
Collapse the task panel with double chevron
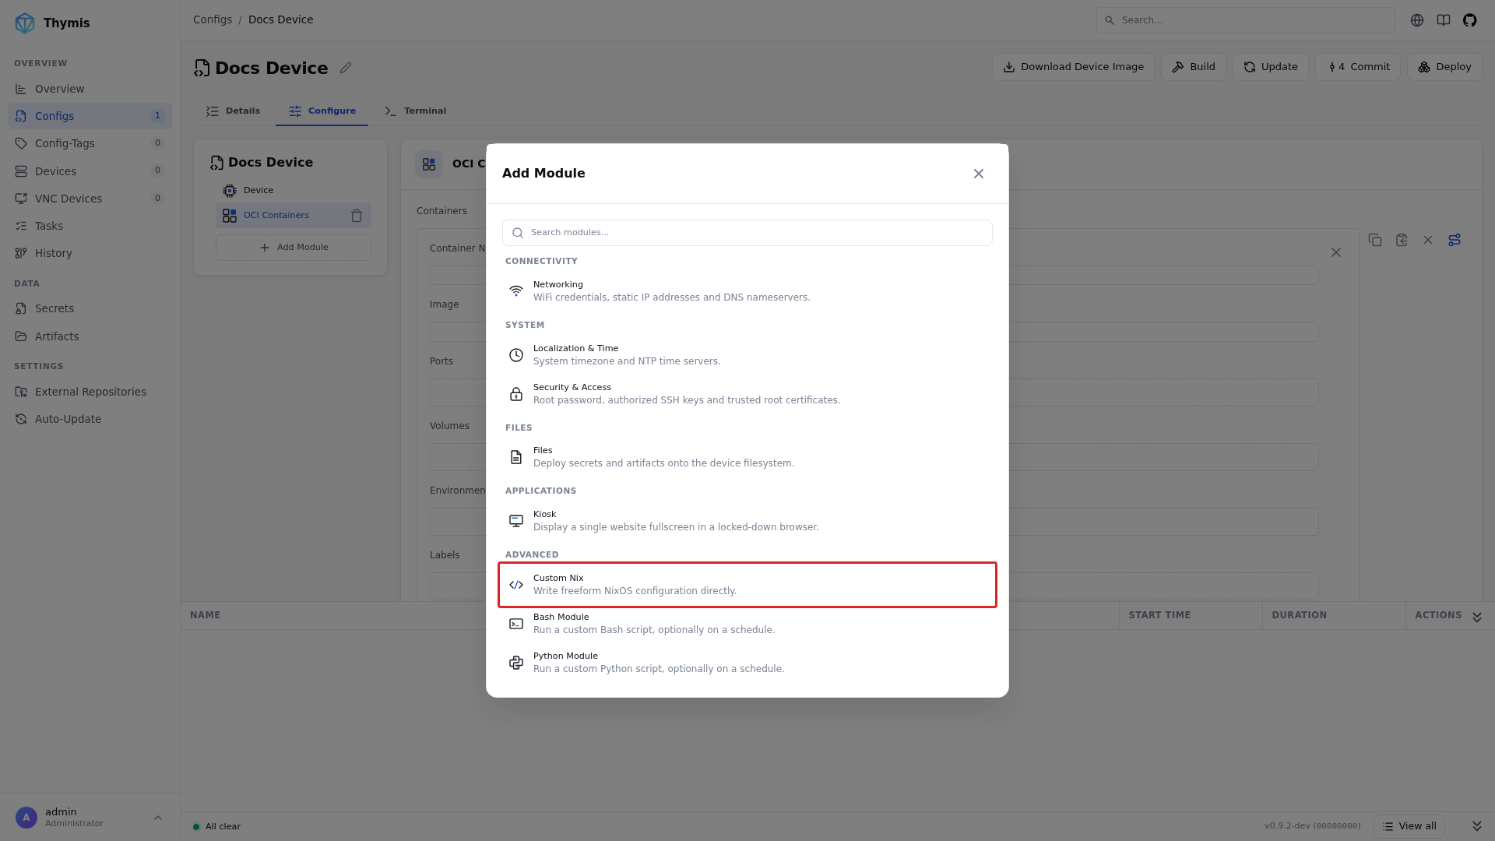(x=1477, y=617)
